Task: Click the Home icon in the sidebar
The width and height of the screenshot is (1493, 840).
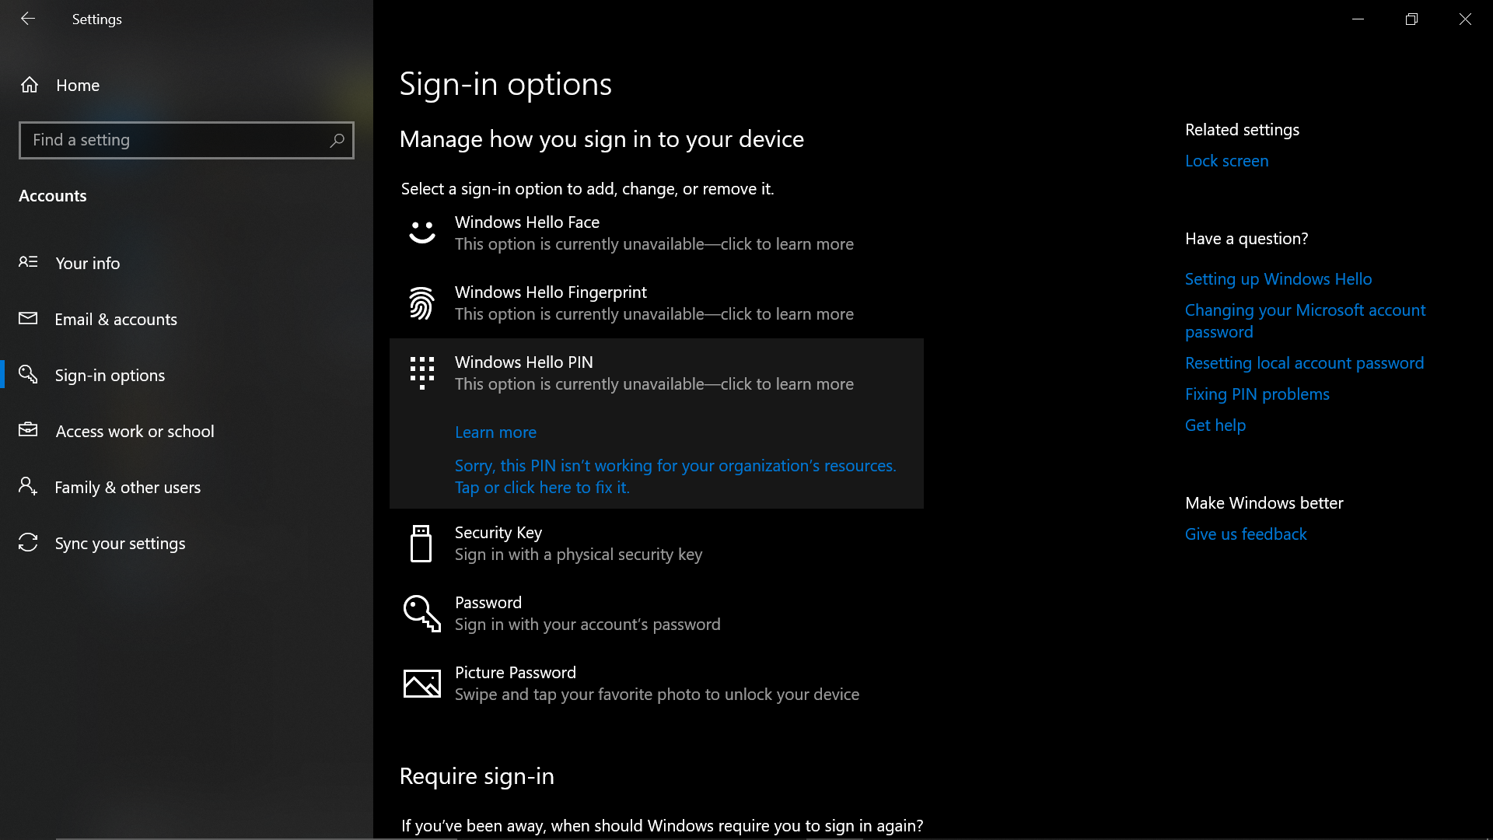Action: (30, 85)
